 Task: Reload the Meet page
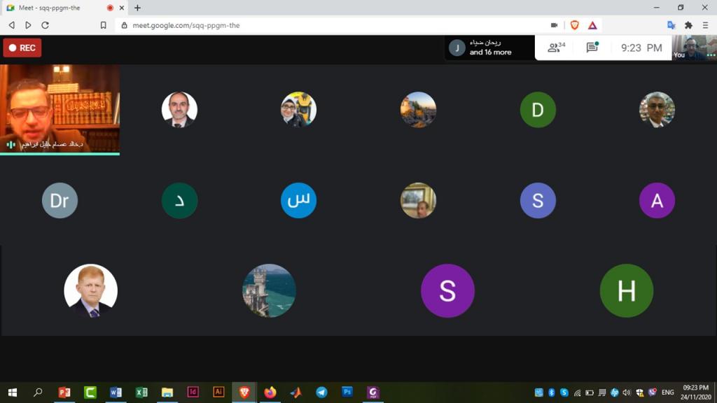coord(46,25)
